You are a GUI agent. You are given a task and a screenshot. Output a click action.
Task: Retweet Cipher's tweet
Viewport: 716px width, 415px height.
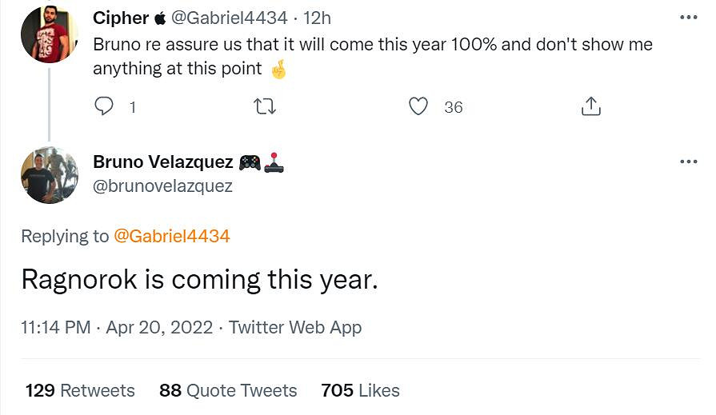click(264, 106)
